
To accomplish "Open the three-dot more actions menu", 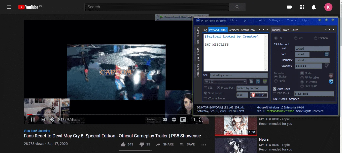I will (x=204, y=145).
